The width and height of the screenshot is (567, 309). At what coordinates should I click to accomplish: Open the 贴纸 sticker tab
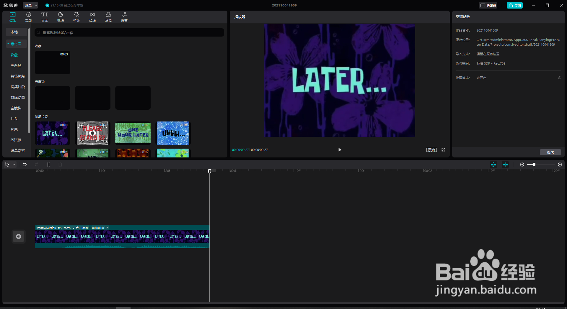point(61,17)
